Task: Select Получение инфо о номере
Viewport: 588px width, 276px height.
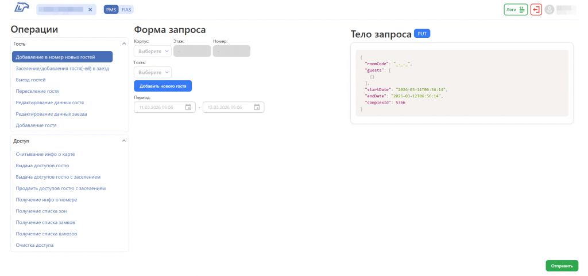Action: click(47, 200)
